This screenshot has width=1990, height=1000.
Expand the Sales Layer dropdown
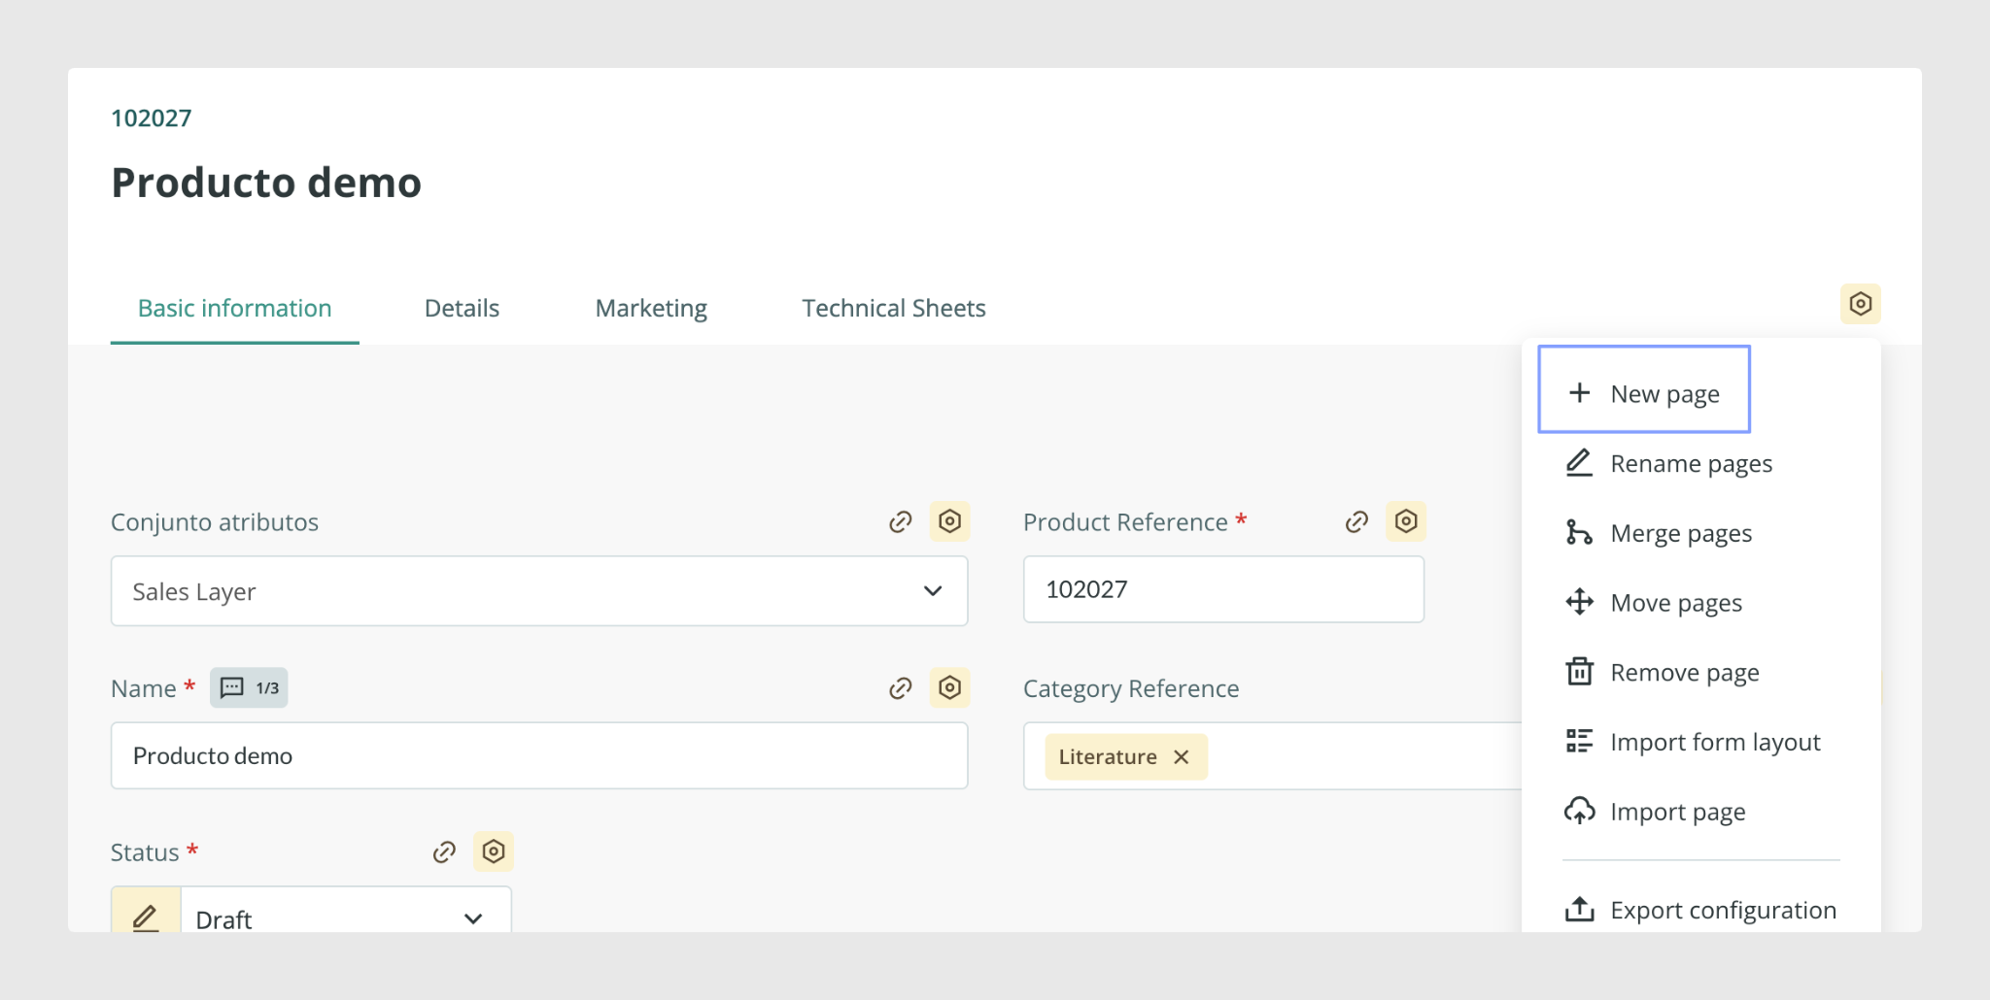(x=539, y=591)
